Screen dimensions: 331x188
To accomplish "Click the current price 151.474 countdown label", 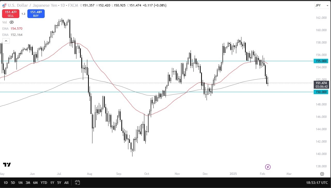I will (x=321, y=85).
